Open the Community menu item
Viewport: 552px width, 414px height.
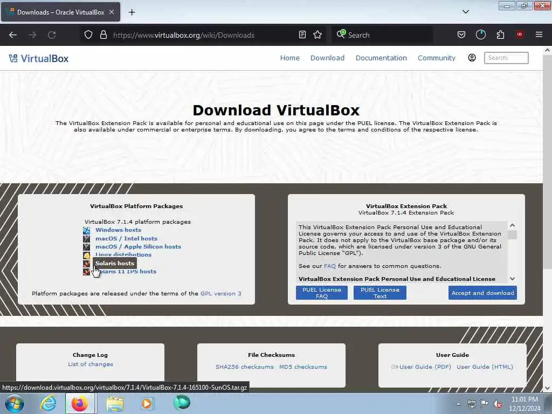point(437,58)
